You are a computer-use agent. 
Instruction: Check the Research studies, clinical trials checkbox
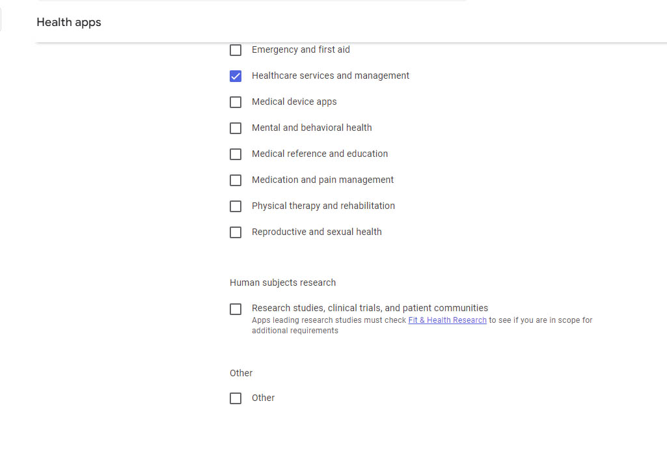(x=236, y=309)
